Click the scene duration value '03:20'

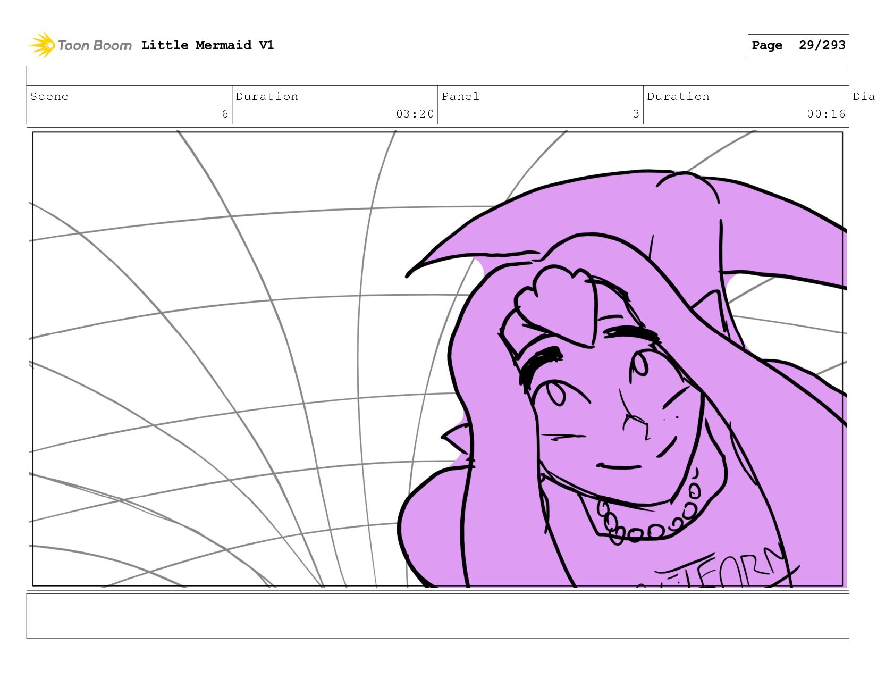pos(415,114)
